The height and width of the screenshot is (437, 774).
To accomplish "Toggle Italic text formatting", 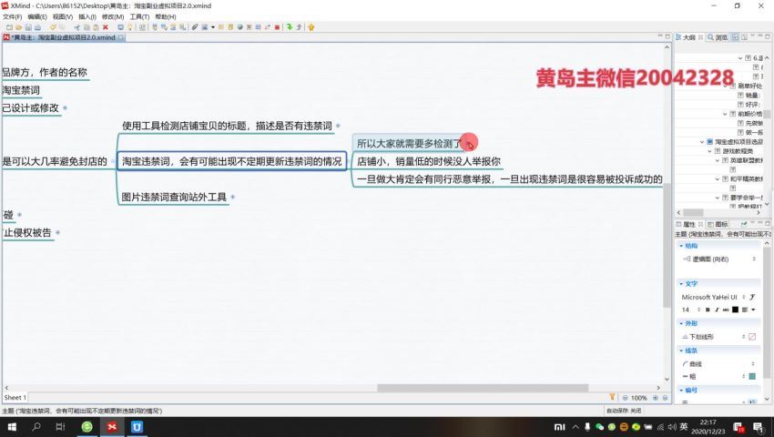I will pyautogui.click(x=717, y=310).
